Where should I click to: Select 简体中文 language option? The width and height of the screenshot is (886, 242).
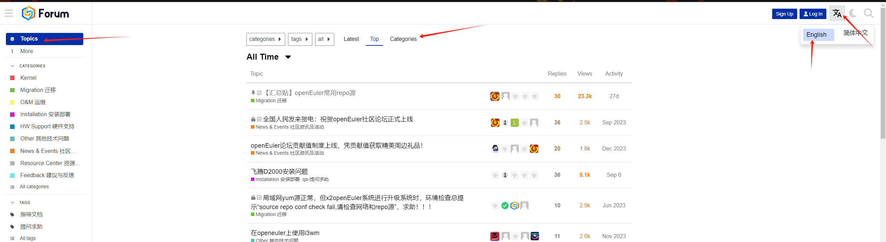click(855, 33)
